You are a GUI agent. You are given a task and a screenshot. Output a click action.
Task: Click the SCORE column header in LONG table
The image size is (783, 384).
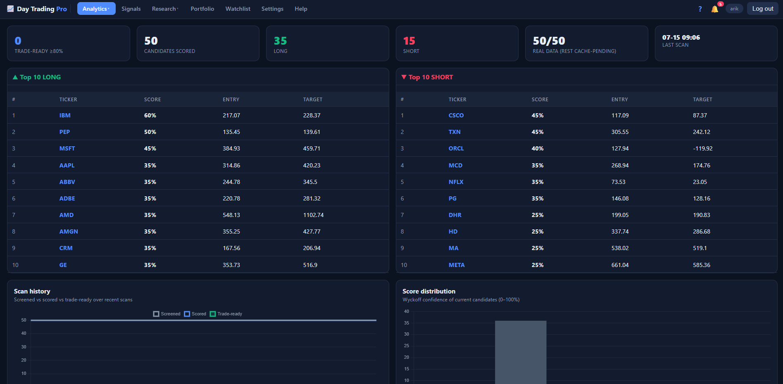[x=152, y=100]
